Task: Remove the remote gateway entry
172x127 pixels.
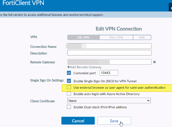Action: point(154,62)
